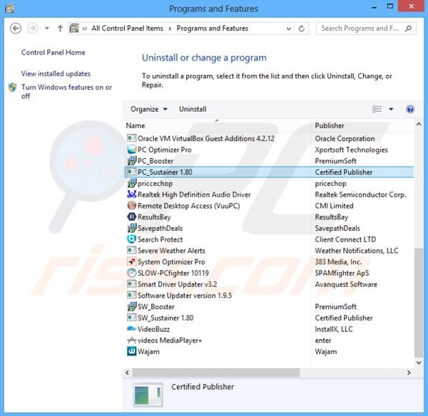This screenshot has height=416, width=428.
Task: Click the Uninstall button
Action: click(x=193, y=109)
